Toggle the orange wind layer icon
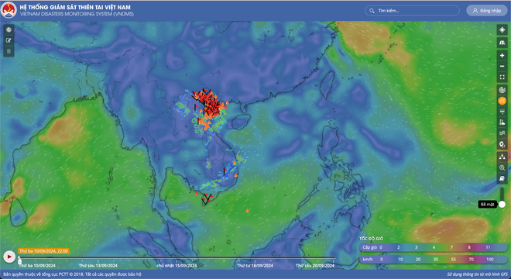 pos(502,101)
